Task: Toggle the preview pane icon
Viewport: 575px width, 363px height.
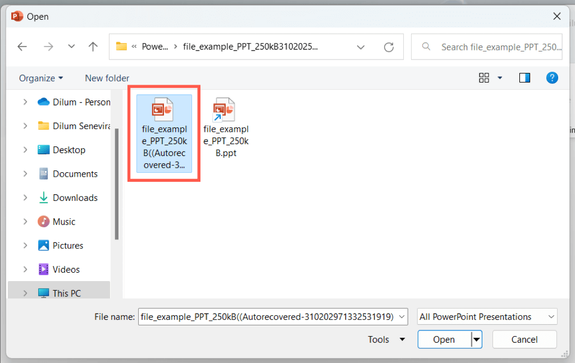Action: (524, 77)
